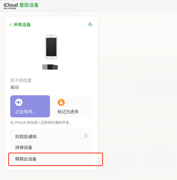This screenshot has height=180, width=177.
Task: Click the orange lock icon
Action: [61, 102]
